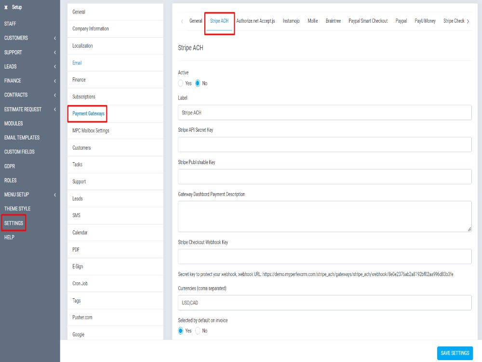Disable selected by default on invoice
The height and width of the screenshot is (362, 482).
(x=198, y=331)
